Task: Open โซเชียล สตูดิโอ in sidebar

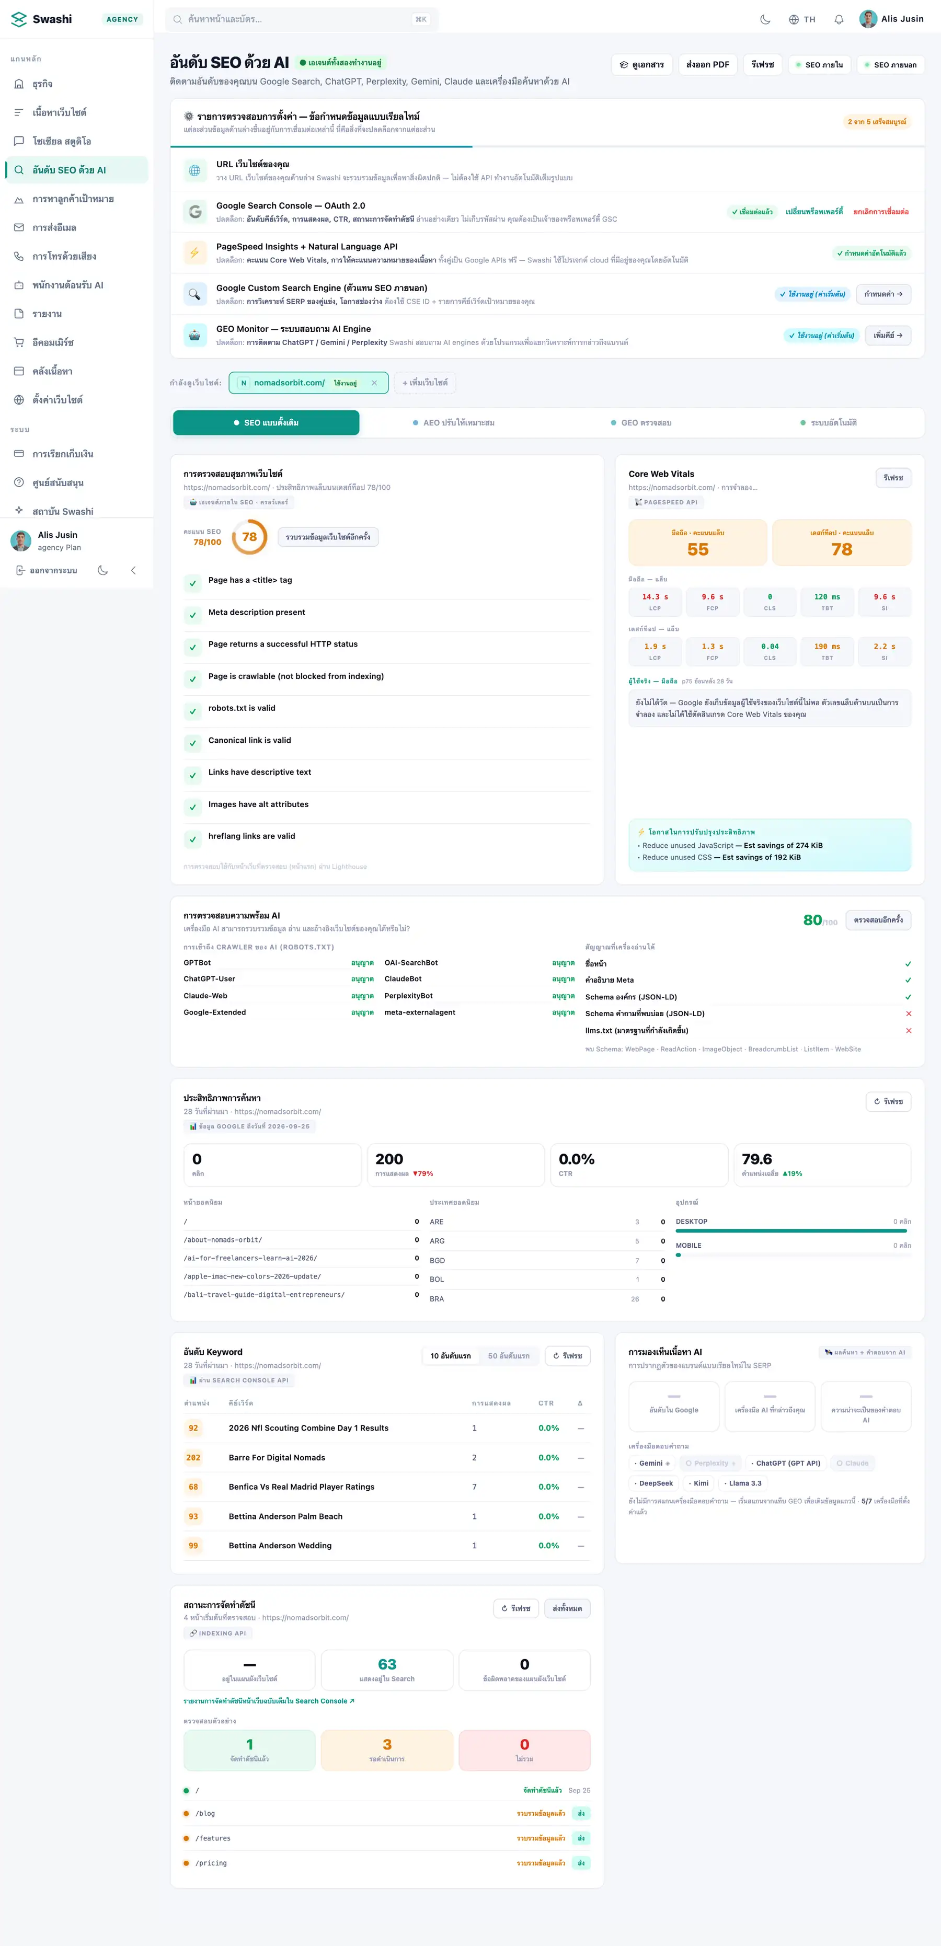Action: coord(76,141)
